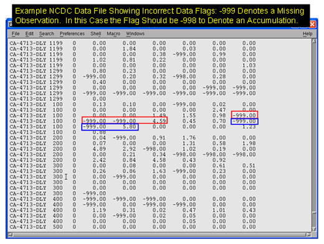The height and width of the screenshot is (244, 324).
Task: Open the Windows menu
Action: click(x=135, y=34)
